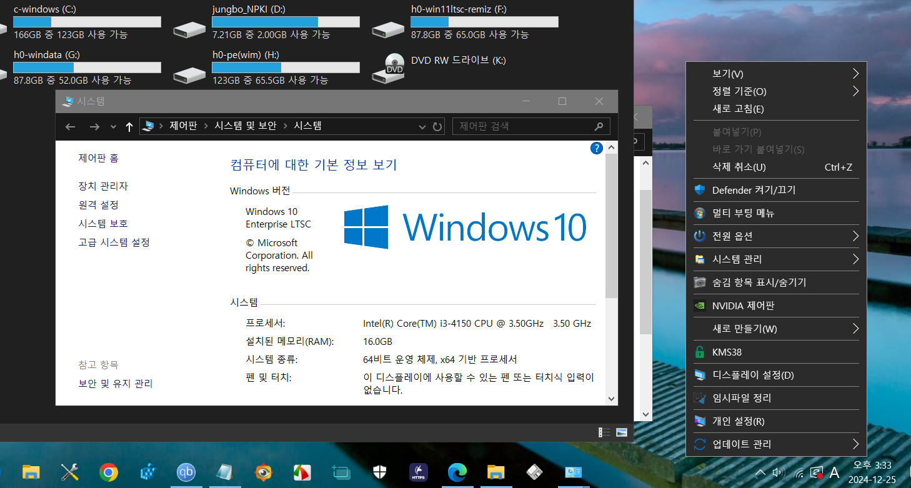
Task: Open recent locations dropdown beside forward arrow
Action: click(x=113, y=127)
